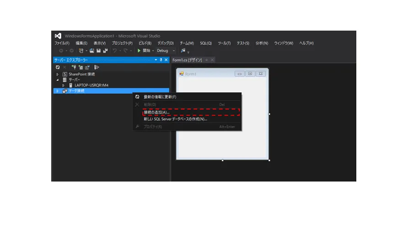Image resolution: width=408 pixels, height=232 pixels.
Task: Select the データ接続 tree item
Action: [x=76, y=91]
